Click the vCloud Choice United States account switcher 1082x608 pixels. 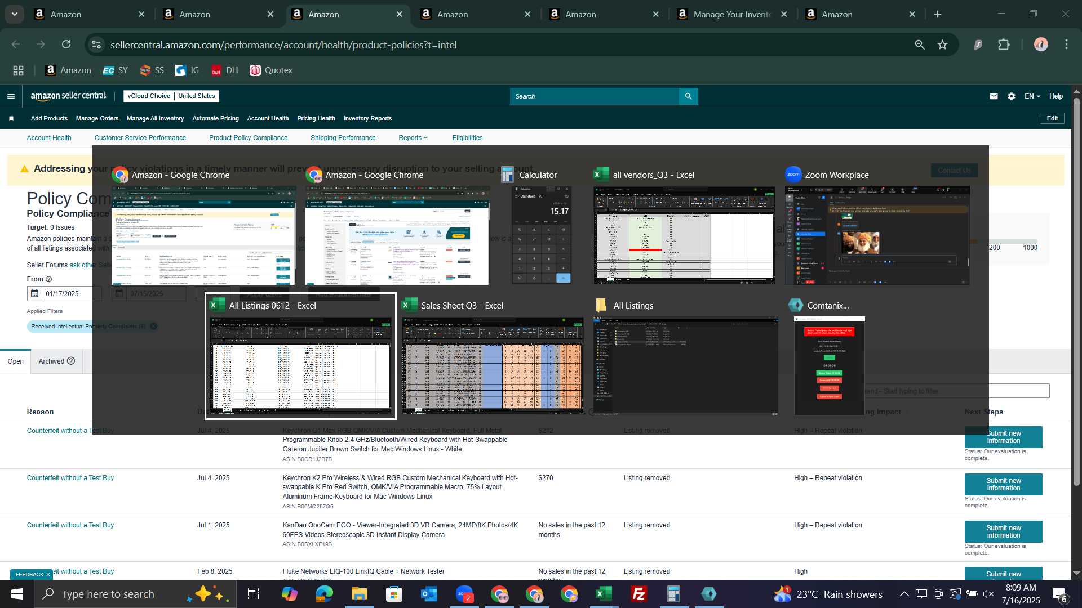(171, 96)
